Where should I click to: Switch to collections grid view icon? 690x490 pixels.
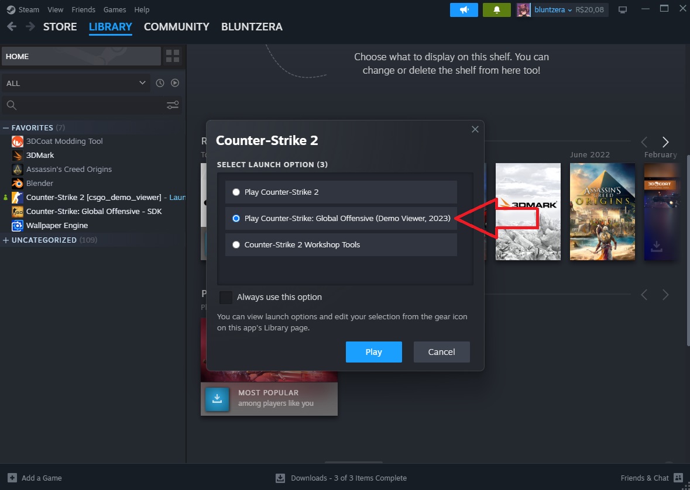(173, 56)
